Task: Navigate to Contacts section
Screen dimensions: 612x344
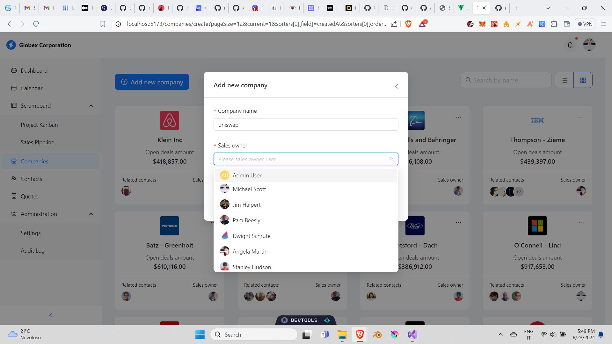Action: 31,178
